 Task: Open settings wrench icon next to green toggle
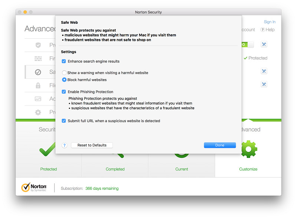pos(264,44)
